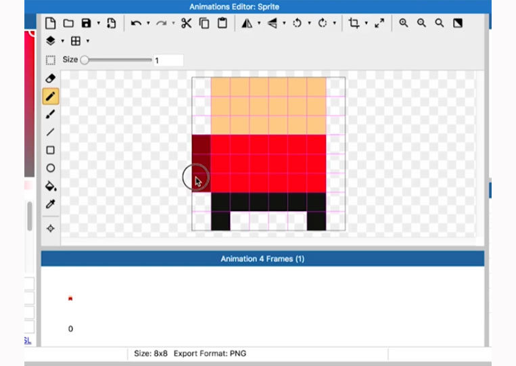This screenshot has width=516, height=366.
Task: Undo the last edit
Action: [x=136, y=24]
